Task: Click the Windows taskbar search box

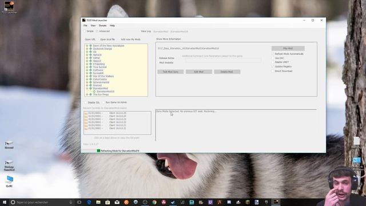Action: (x=42, y=202)
